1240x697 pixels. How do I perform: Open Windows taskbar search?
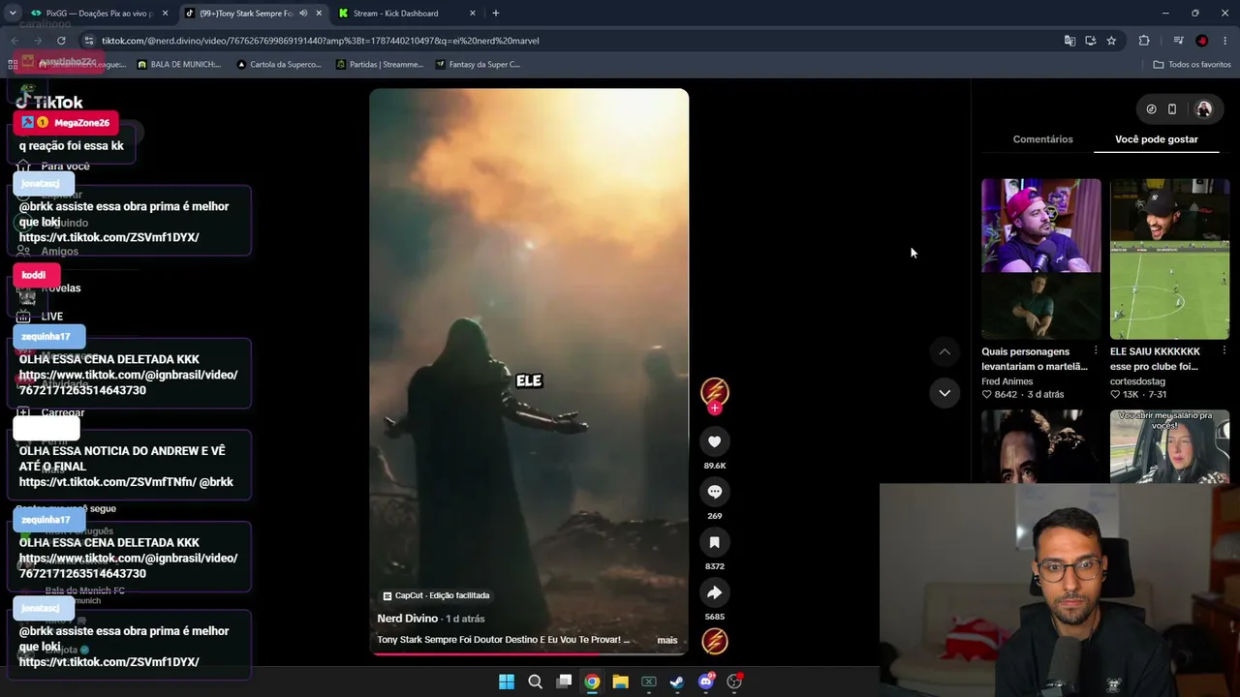(x=535, y=682)
